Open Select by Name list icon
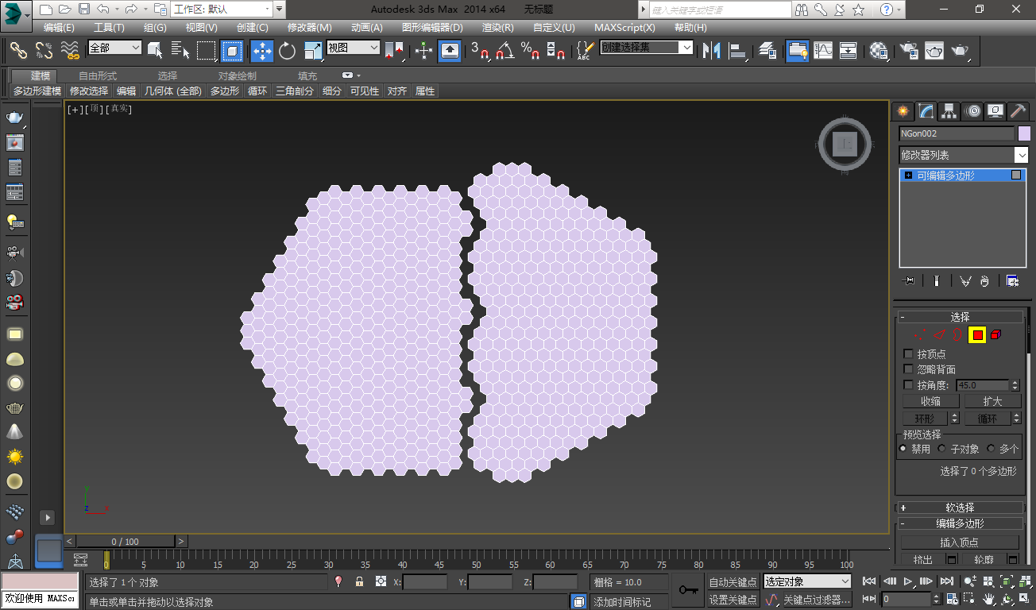 pyautogui.click(x=180, y=51)
